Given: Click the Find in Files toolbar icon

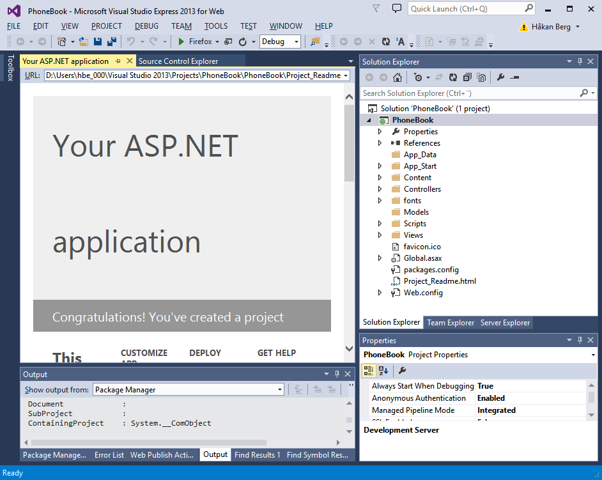Looking at the screenshot, I should [315, 42].
